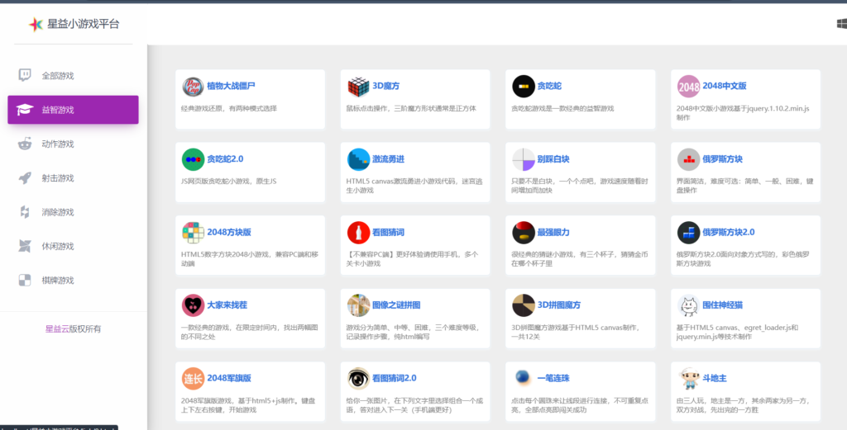Click the 俄罗斯方块 grey icon
The image size is (847, 430).
689,159
